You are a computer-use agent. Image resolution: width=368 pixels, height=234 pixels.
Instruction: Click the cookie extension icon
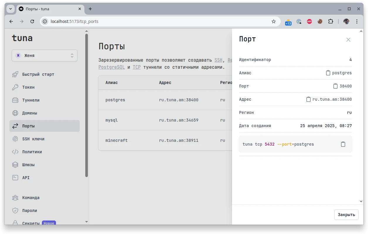[320, 21]
